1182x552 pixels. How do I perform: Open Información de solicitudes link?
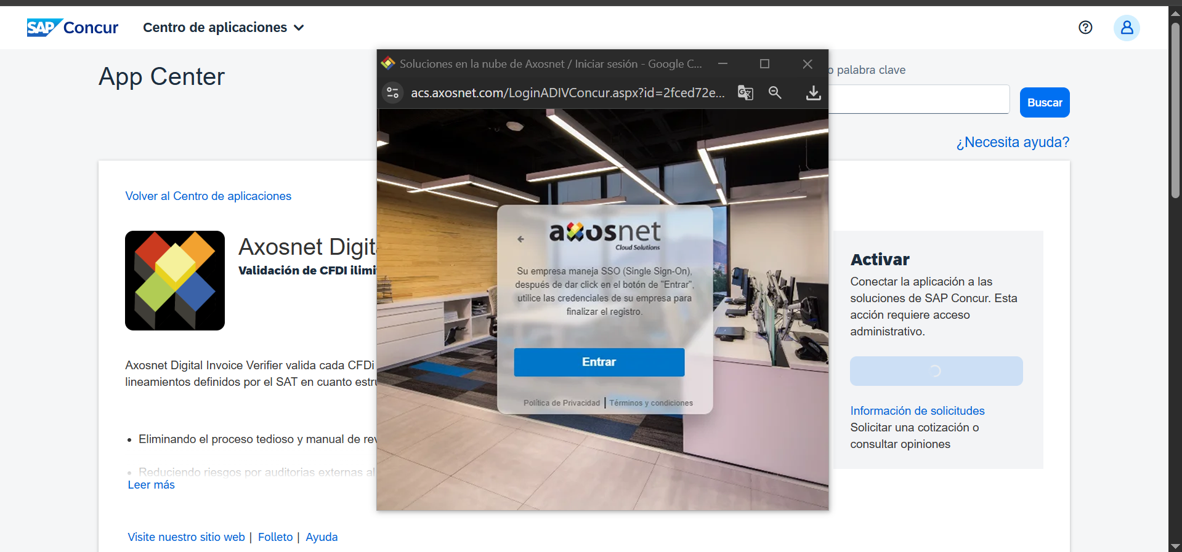tap(917, 410)
